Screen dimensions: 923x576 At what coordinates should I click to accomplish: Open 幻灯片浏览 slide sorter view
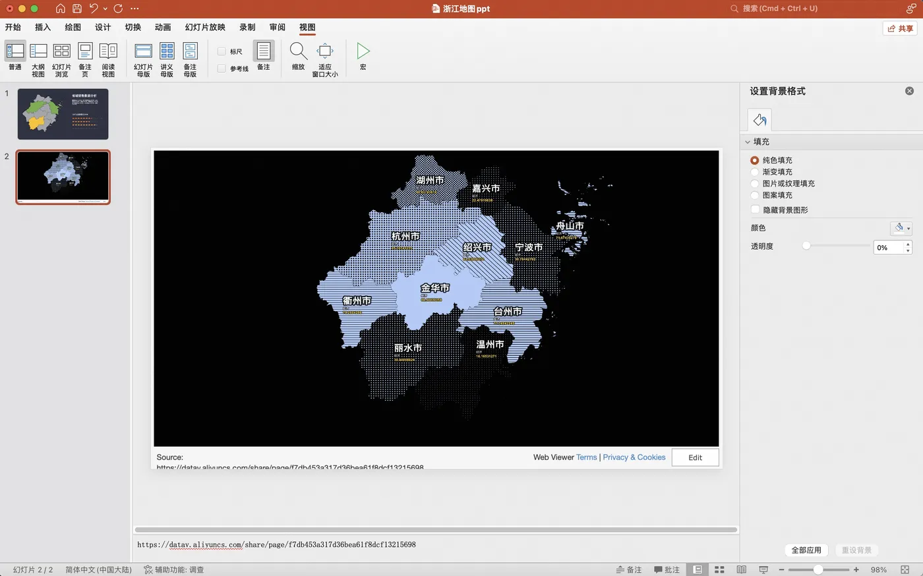(x=61, y=60)
